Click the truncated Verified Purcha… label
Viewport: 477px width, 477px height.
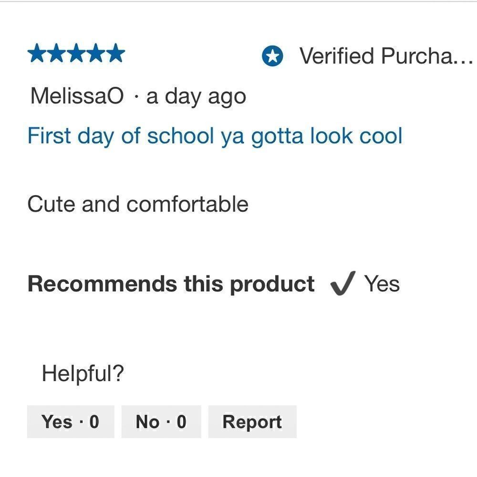[386, 56]
